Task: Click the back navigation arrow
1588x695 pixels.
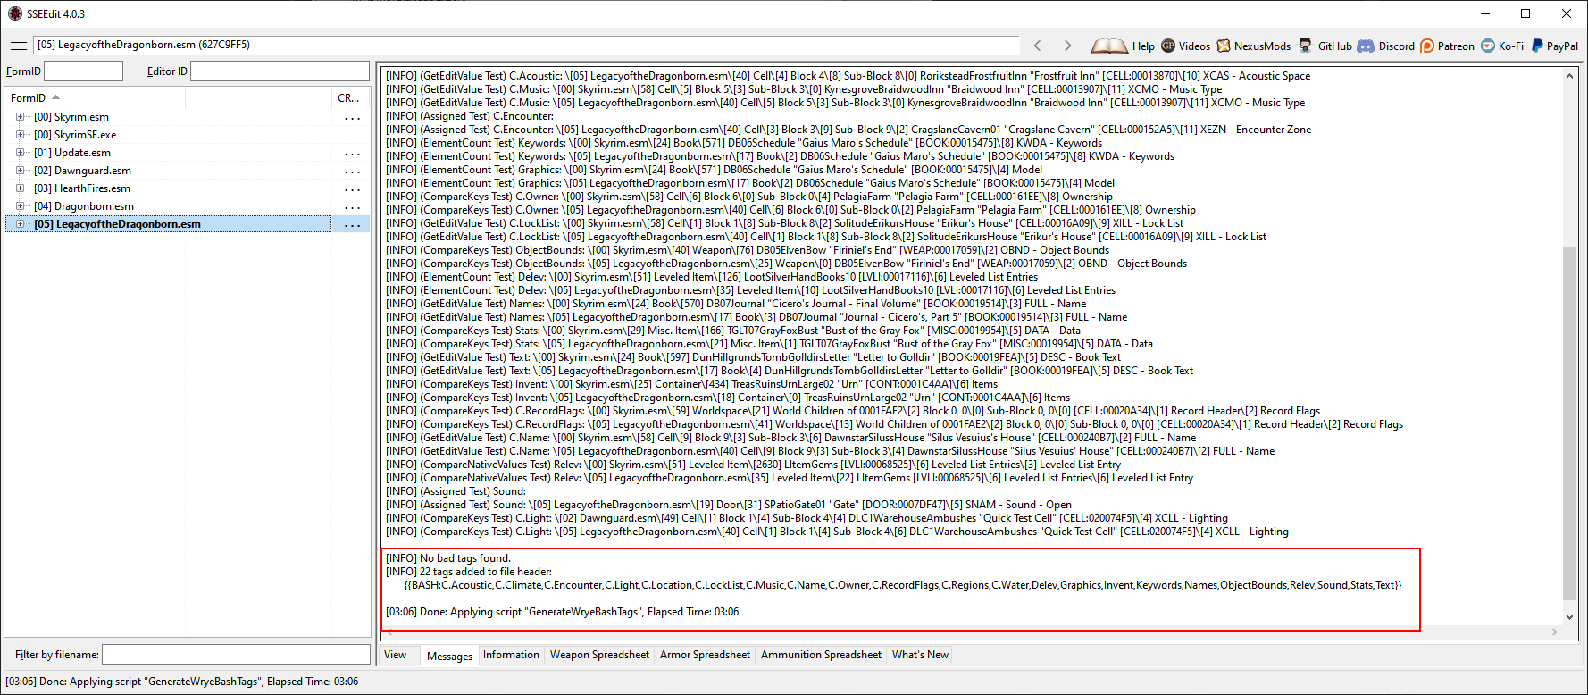Action: click(x=1037, y=46)
